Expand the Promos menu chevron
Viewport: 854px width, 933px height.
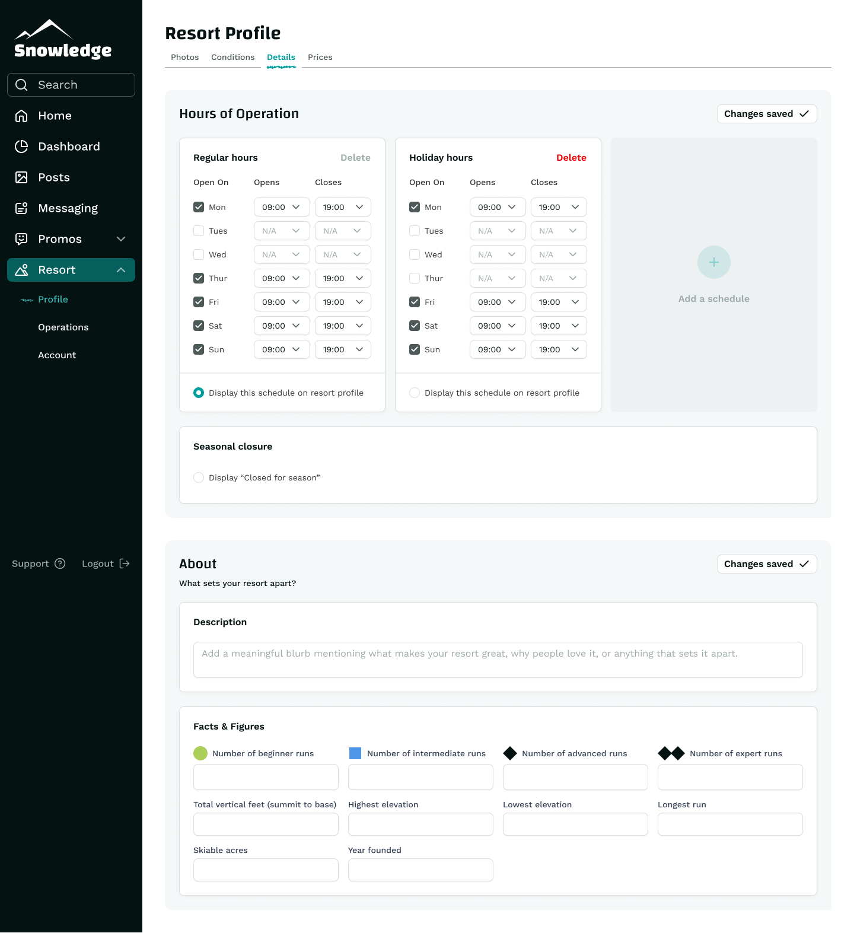[121, 239]
